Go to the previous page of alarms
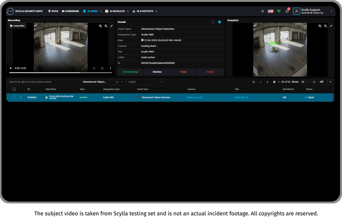The image size is (342, 219). [260, 82]
